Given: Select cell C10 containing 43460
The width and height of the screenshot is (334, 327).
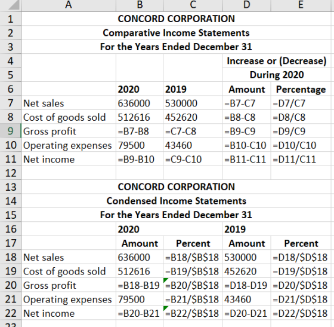Looking at the screenshot, I should point(193,145).
